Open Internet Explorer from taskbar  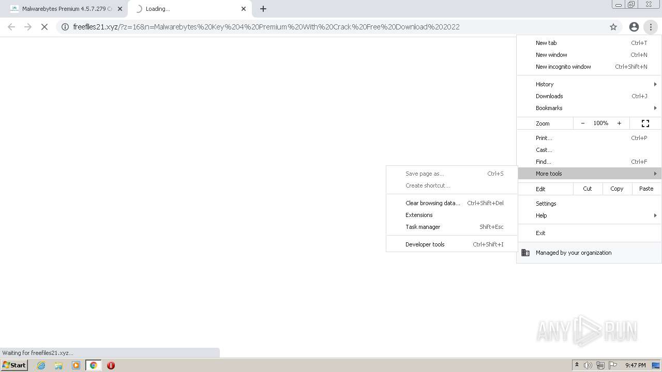tap(41, 365)
